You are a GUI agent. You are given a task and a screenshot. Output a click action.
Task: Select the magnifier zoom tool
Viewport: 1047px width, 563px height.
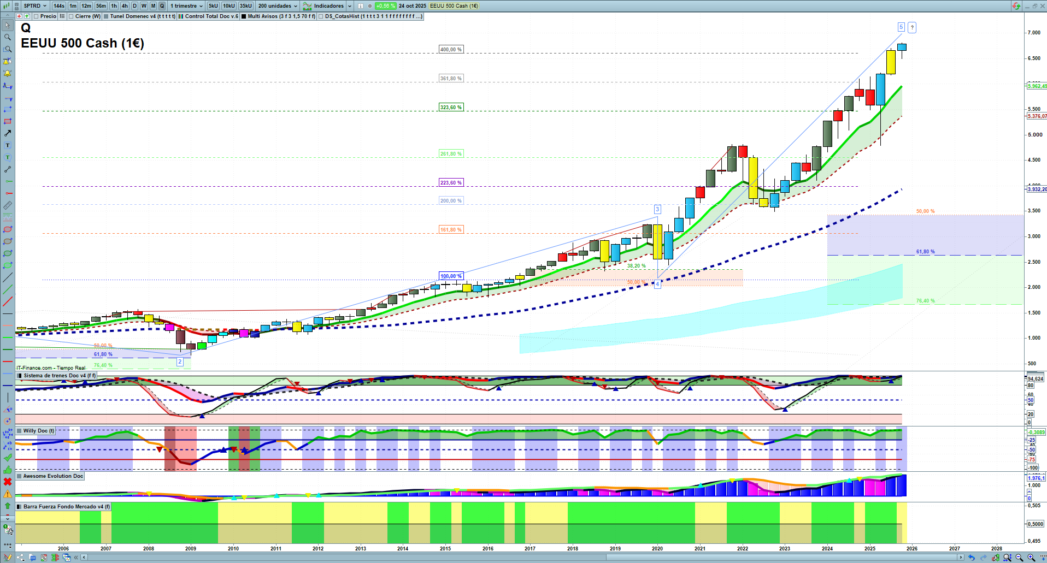8,37
